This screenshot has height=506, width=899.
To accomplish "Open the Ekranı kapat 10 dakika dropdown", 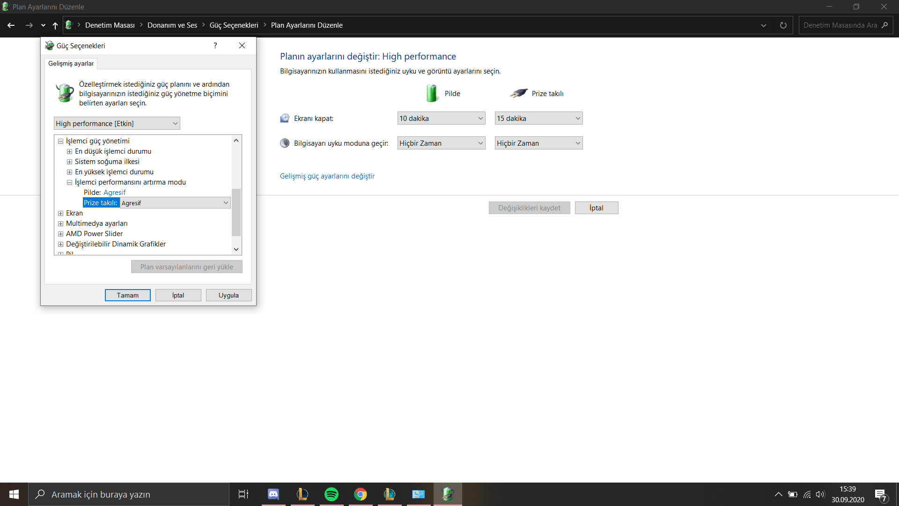I will [x=441, y=119].
